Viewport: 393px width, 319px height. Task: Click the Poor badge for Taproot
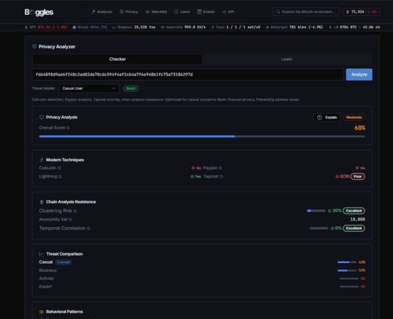358,176
